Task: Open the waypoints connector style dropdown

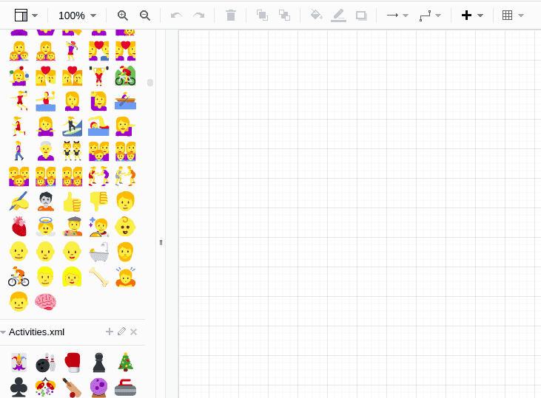Action: [x=430, y=16]
